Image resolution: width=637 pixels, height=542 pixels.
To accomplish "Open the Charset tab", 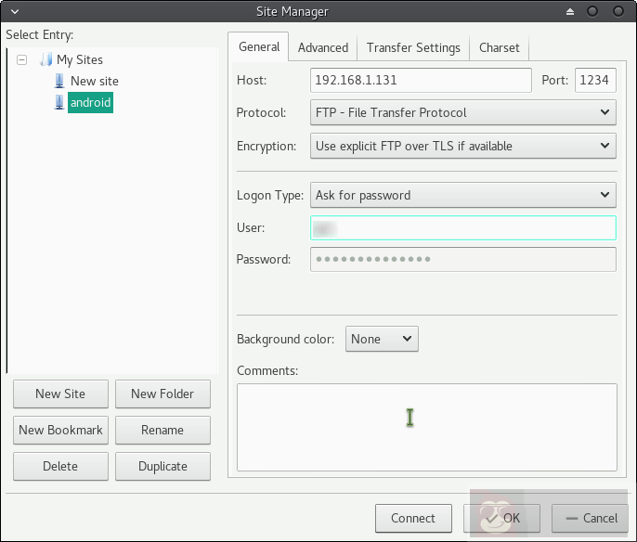I will tap(499, 47).
